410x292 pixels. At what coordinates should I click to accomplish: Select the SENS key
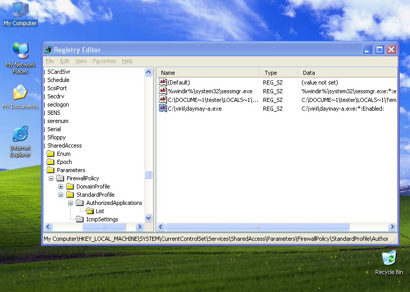click(x=54, y=113)
